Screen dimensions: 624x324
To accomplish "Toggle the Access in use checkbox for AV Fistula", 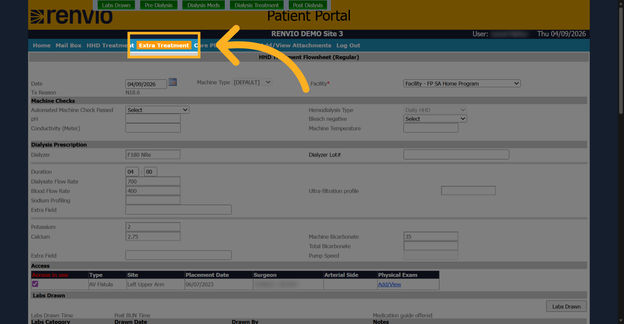I will pos(35,284).
